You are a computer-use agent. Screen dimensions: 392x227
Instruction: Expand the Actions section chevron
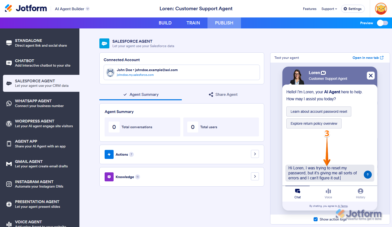[x=255, y=154]
